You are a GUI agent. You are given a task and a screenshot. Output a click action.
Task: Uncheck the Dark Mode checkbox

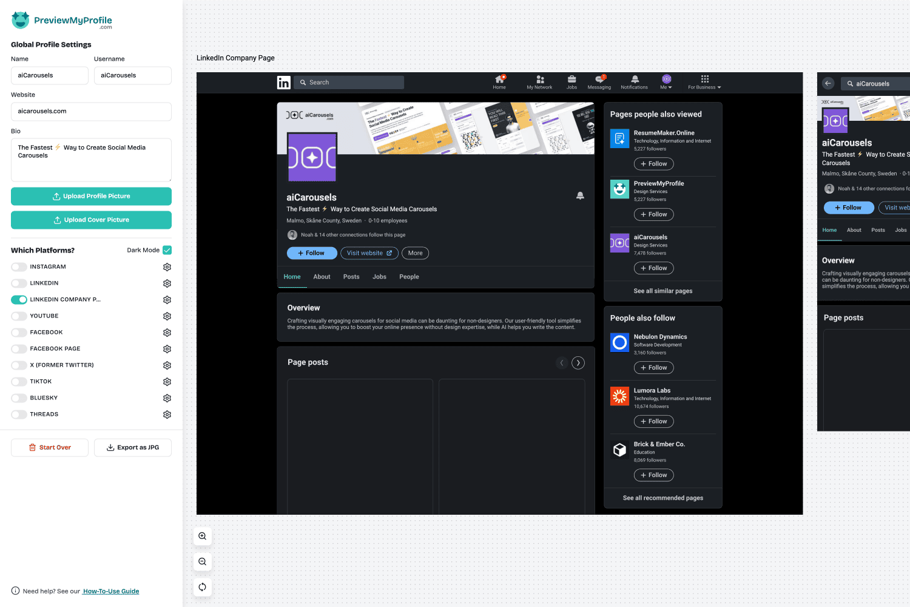pyautogui.click(x=167, y=250)
